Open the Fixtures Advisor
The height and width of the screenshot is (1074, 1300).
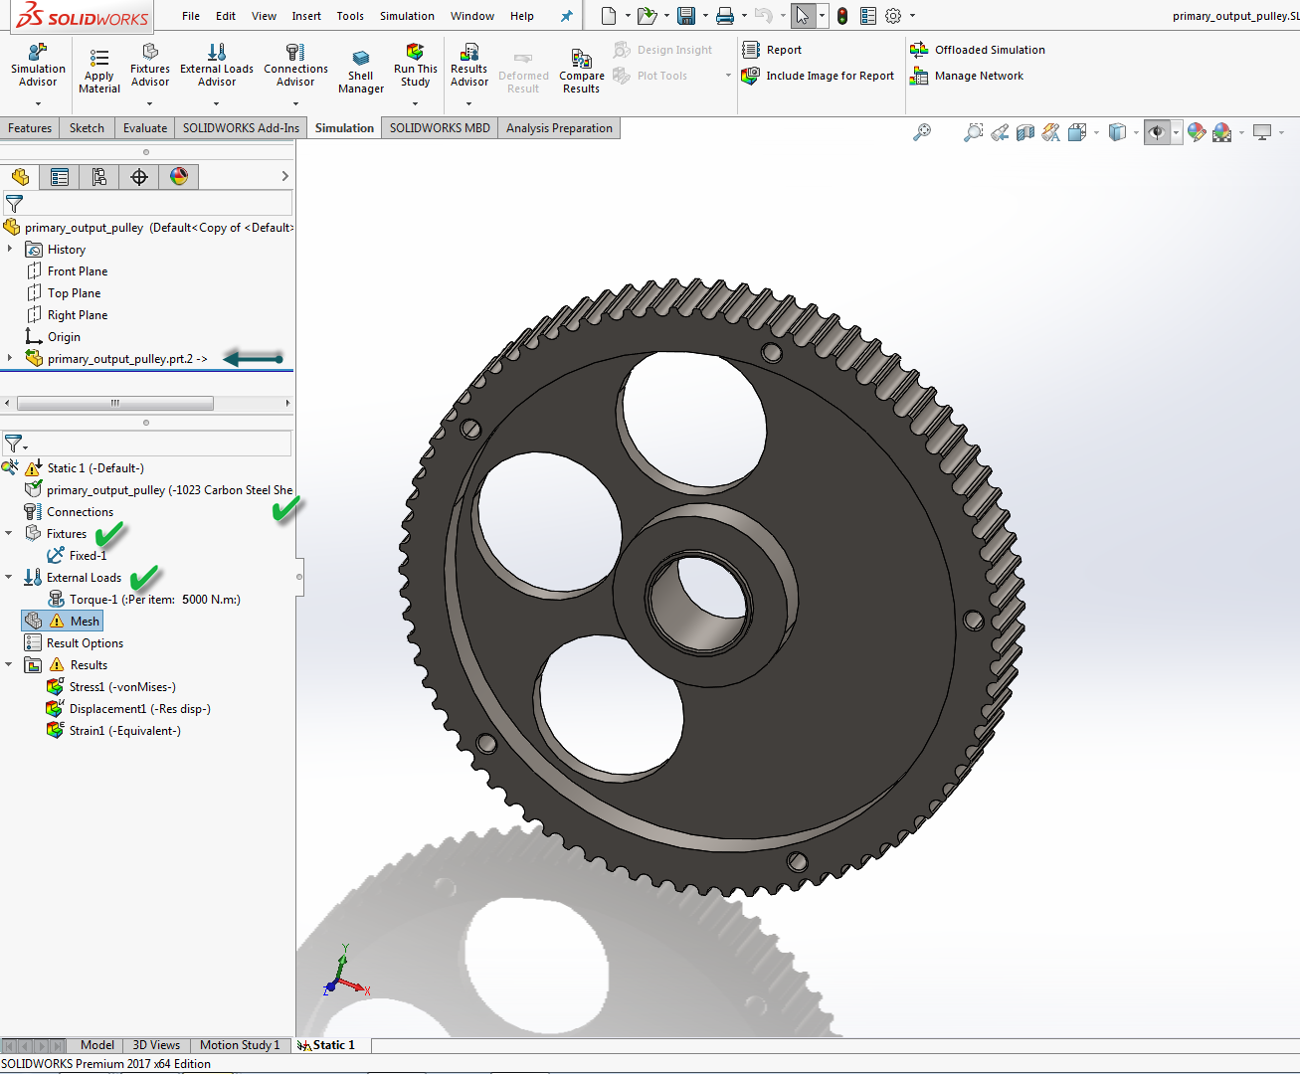coord(150,66)
